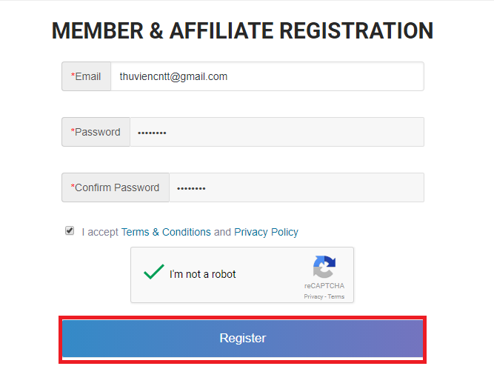Click the *Password field label
This screenshot has height=389, width=494.
(96, 132)
